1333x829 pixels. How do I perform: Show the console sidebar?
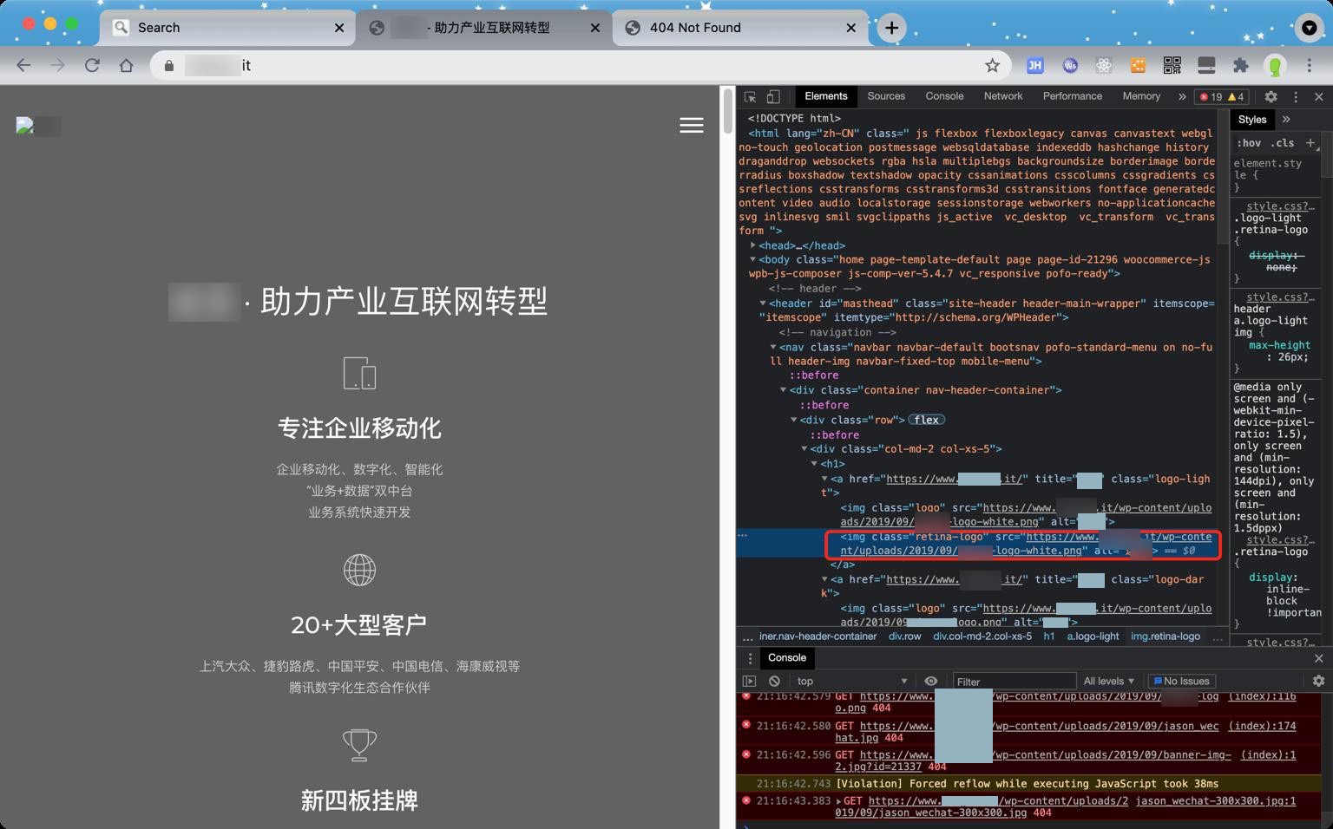coord(749,682)
